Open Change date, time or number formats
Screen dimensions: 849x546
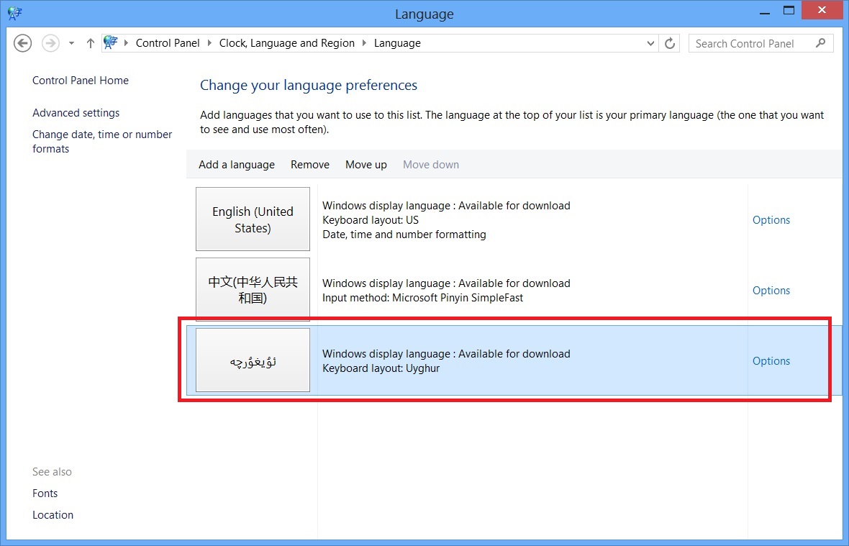[102, 141]
